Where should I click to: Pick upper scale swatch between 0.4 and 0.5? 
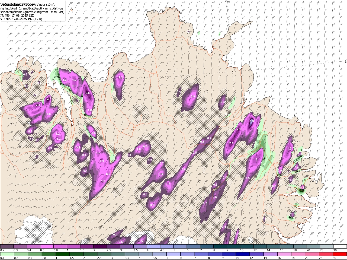[34, 246]
